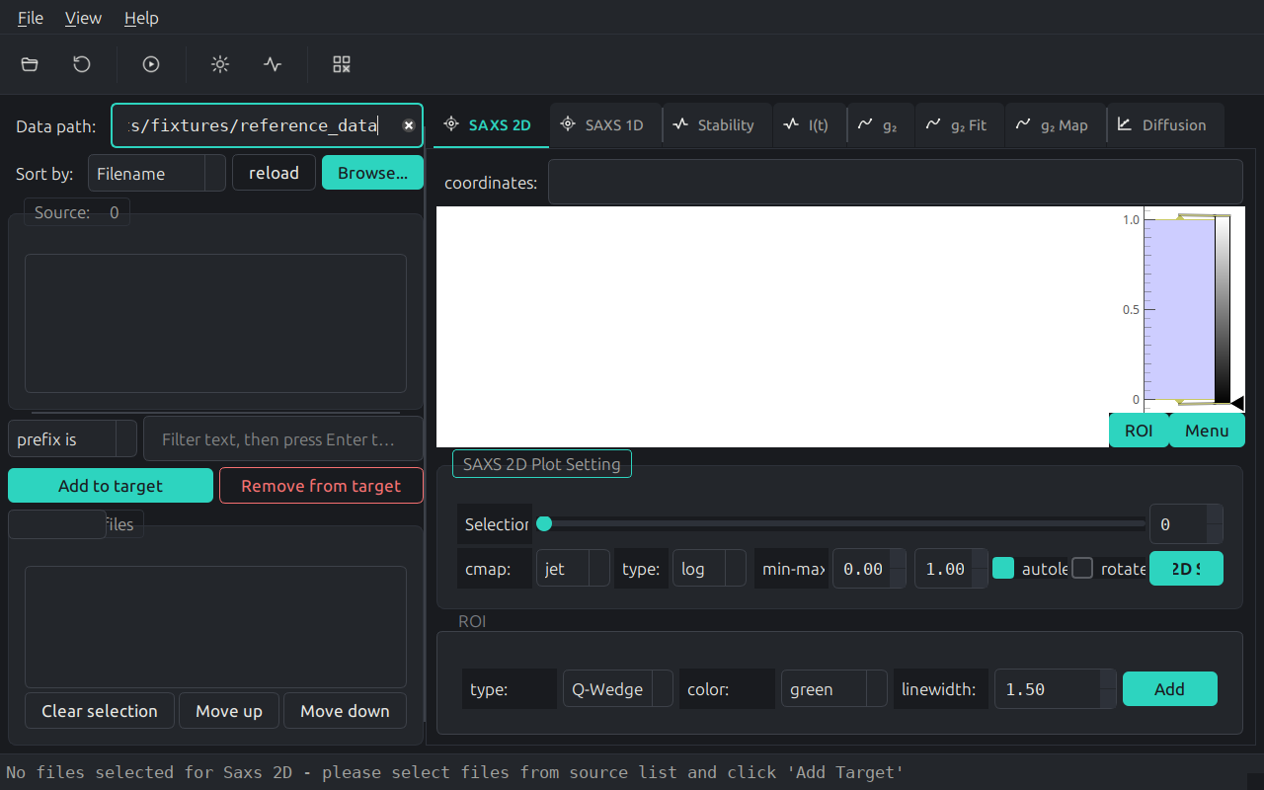
Task: Open the 'prefix is' filter dropdown
Action: pyautogui.click(x=72, y=439)
